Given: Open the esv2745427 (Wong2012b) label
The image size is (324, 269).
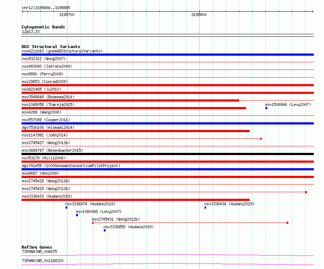Looking at the screenshot, I should point(46,143).
